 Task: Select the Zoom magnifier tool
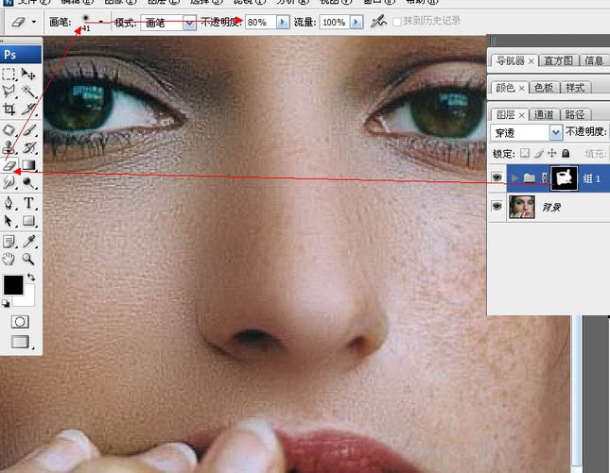[28, 259]
